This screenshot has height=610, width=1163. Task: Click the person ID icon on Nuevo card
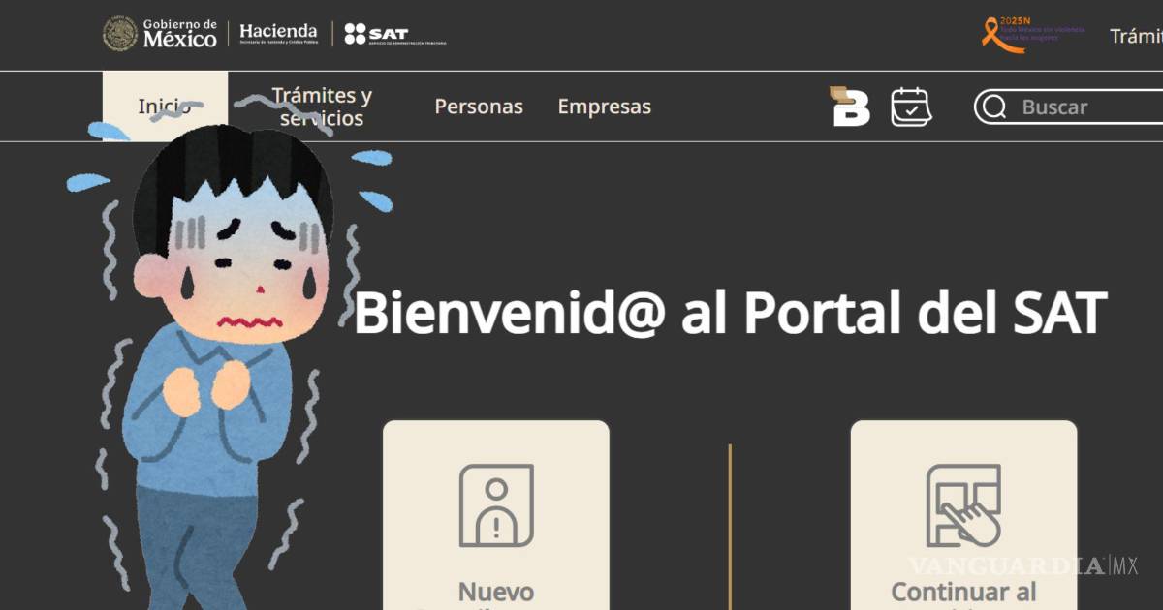[x=496, y=505]
